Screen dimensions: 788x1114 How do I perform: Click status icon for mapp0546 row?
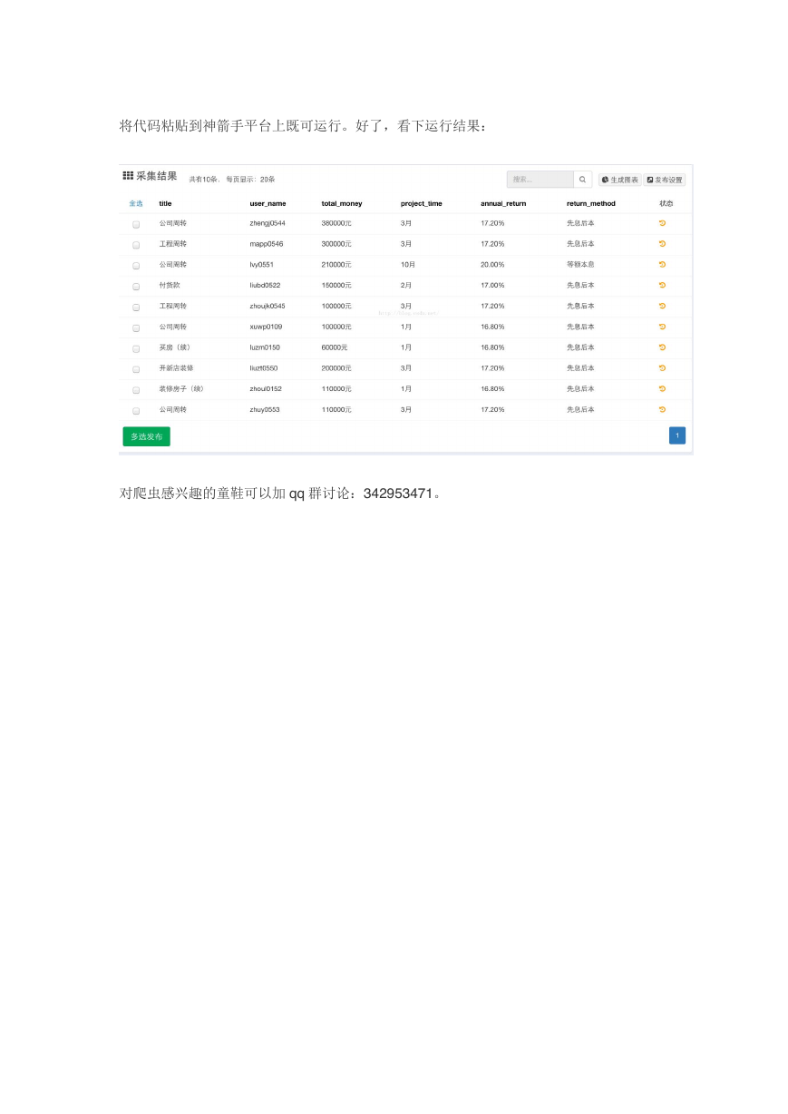pyautogui.click(x=662, y=243)
